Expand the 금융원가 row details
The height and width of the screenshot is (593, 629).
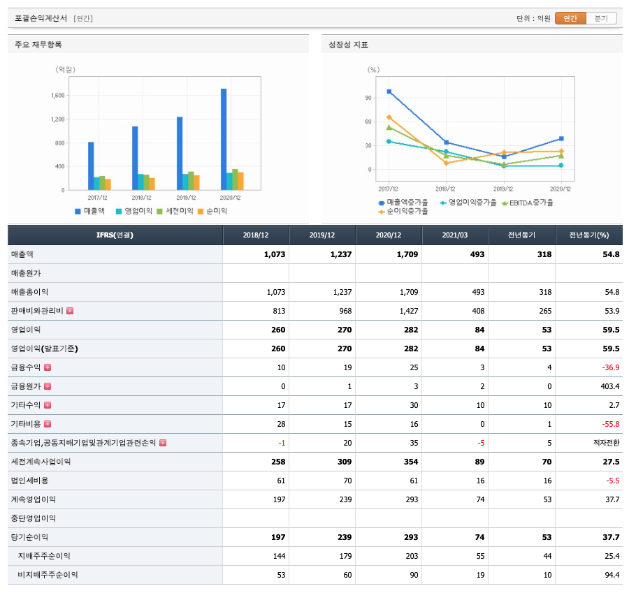48,386
